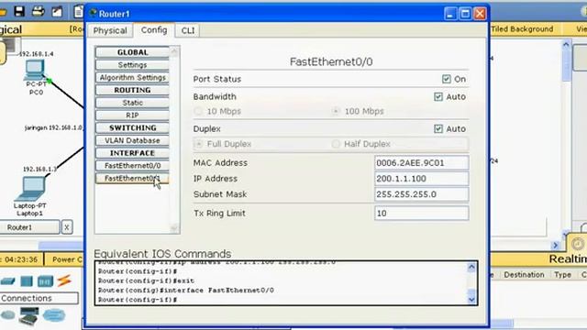Screen dimensions: 587x330
Task: Open Static routing configuration
Action: tap(132, 103)
